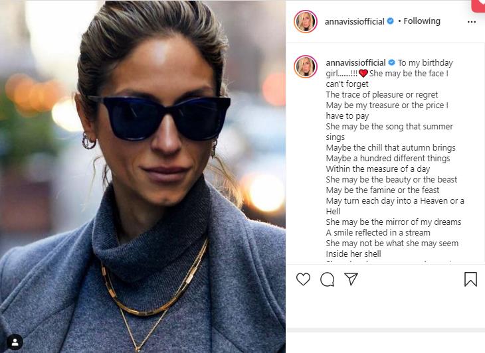The height and width of the screenshot is (353, 485).
Task: Open annavissiofficial profile from the header username
Action: click(x=355, y=21)
